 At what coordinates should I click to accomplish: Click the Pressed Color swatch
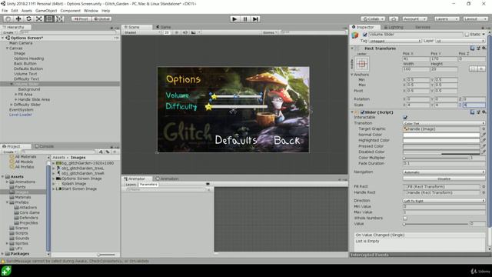click(x=441, y=146)
